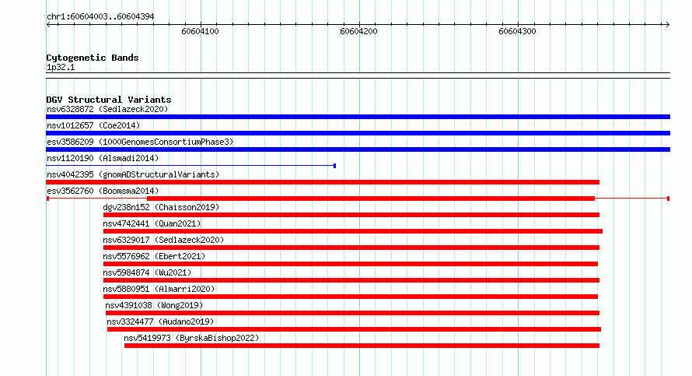This screenshot has width=692, height=376.
Task: Click the thick red bar of esv3562760
Action: tap(371, 199)
